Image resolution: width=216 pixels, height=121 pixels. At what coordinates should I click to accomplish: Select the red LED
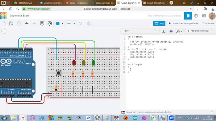point(74,63)
